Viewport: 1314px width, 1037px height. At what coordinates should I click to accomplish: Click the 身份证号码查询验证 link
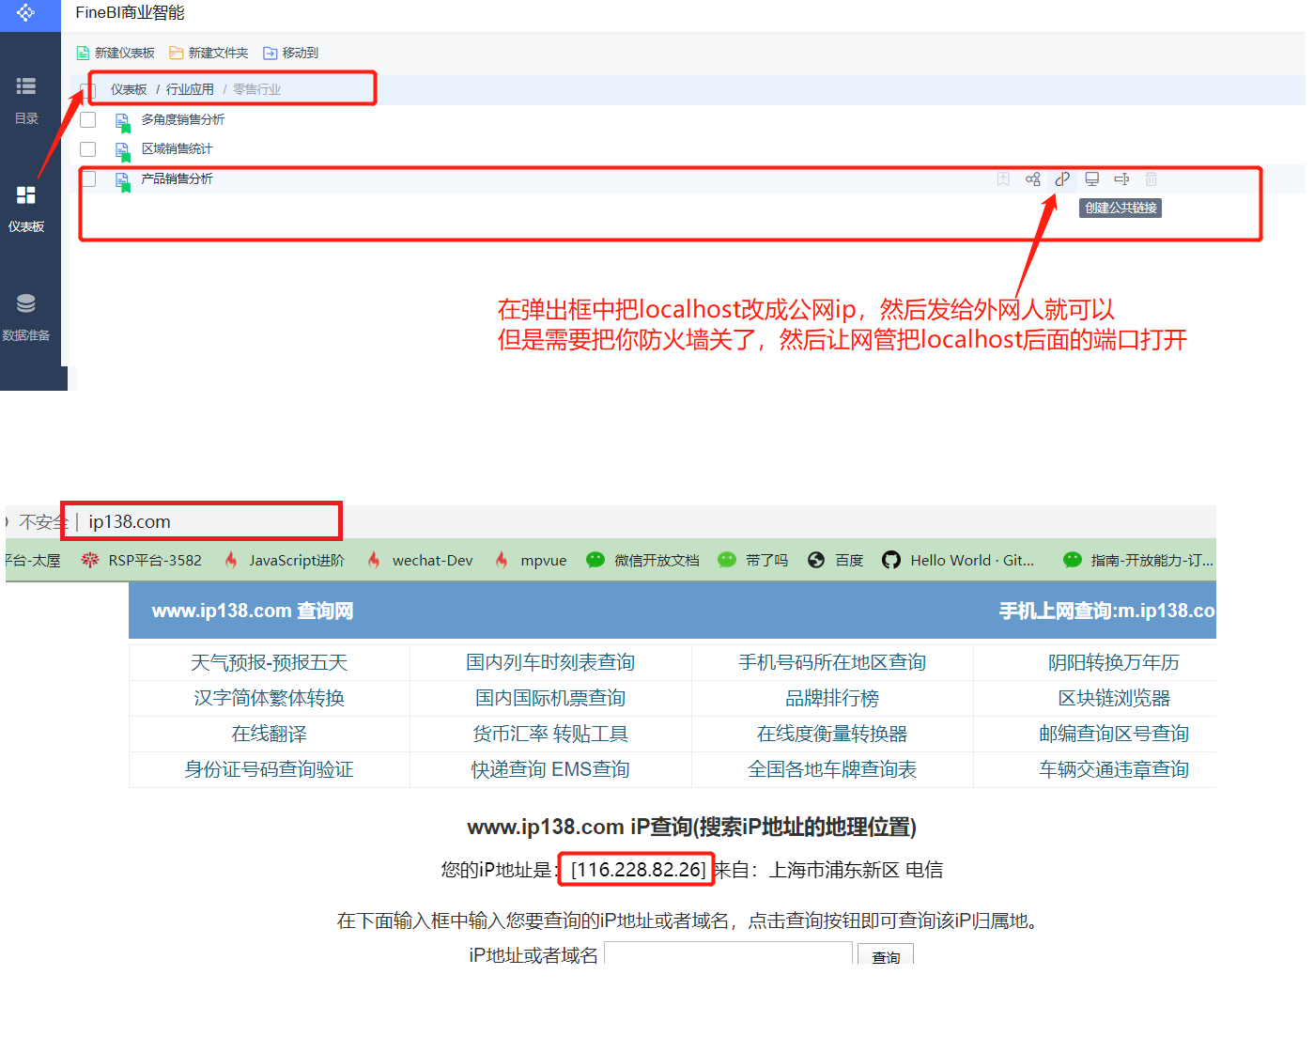[x=270, y=769]
